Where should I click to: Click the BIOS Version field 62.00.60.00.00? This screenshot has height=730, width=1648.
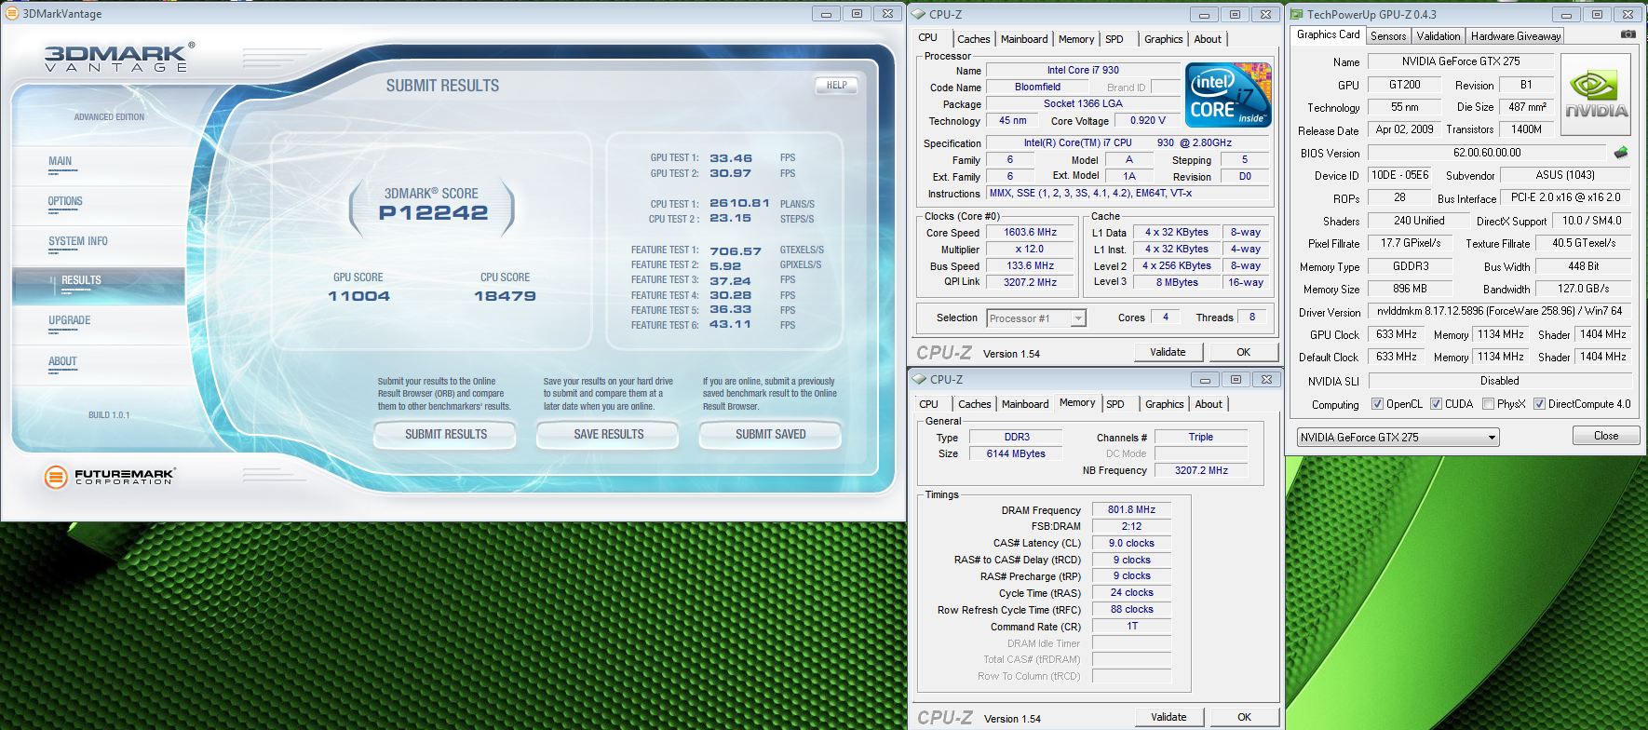pyautogui.click(x=1487, y=153)
